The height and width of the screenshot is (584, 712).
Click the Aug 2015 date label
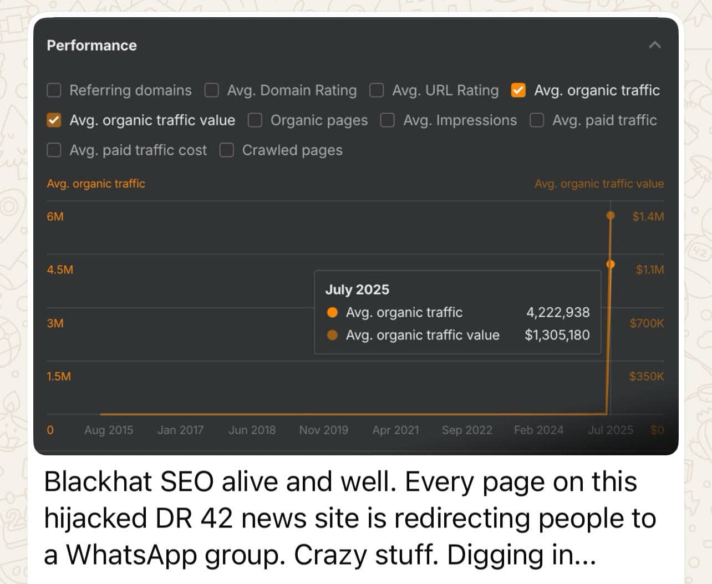109,430
